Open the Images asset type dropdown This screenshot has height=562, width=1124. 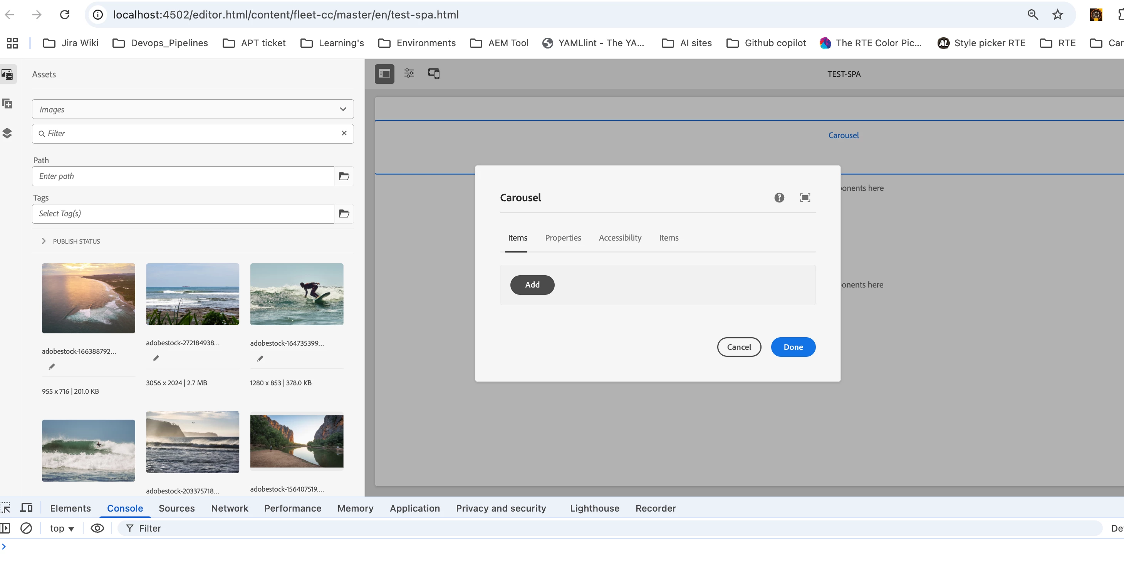pyautogui.click(x=193, y=109)
